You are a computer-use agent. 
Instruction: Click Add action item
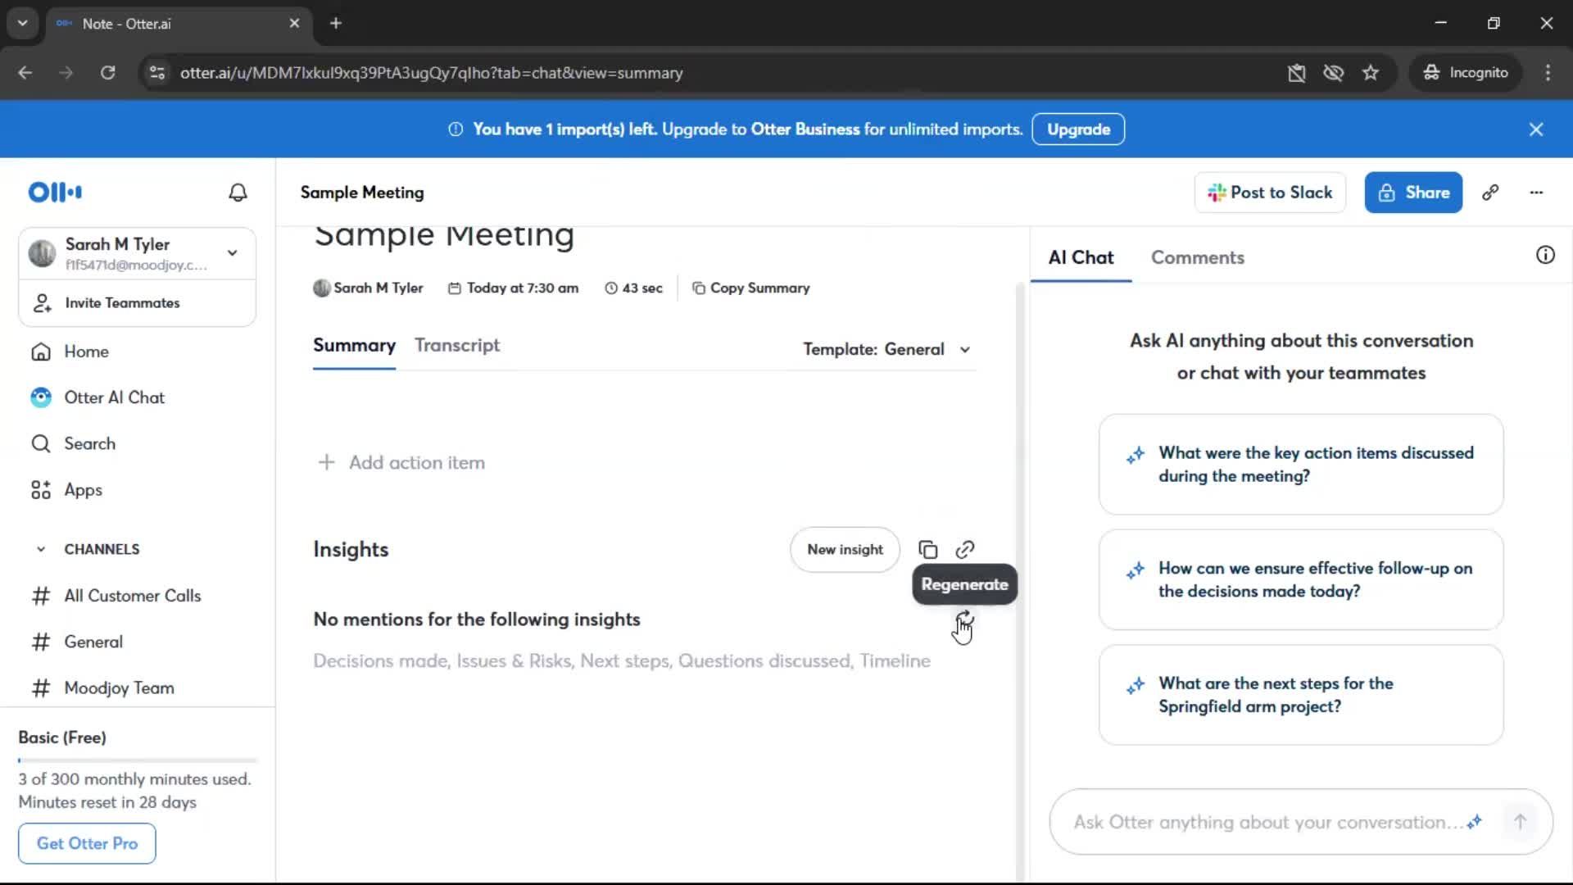pyautogui.click(x=401, y=463)
